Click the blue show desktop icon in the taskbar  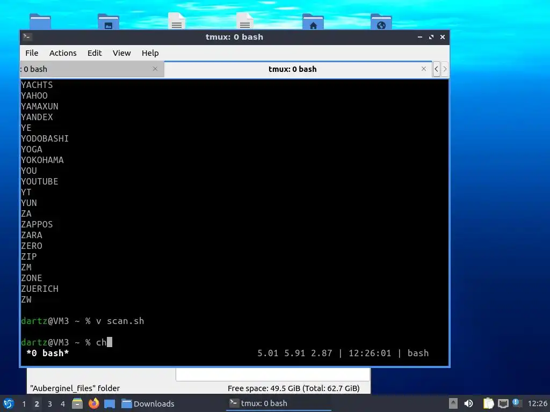pyautogui.click(x=110, y=404)
